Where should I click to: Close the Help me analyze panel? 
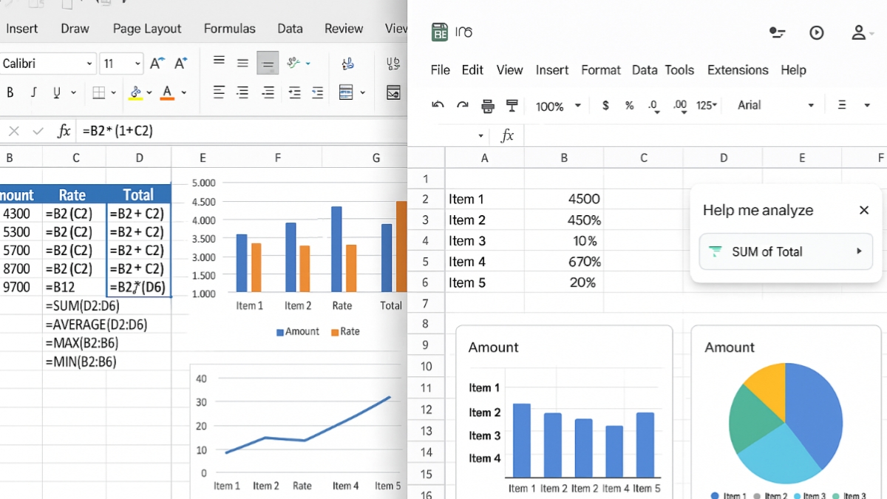863,210
